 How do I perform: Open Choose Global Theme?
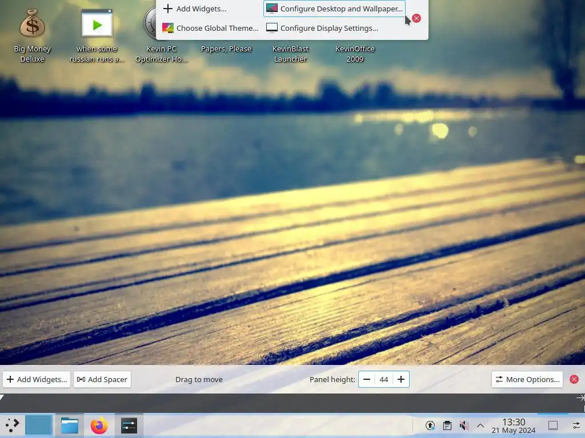(x=210, y=28)
